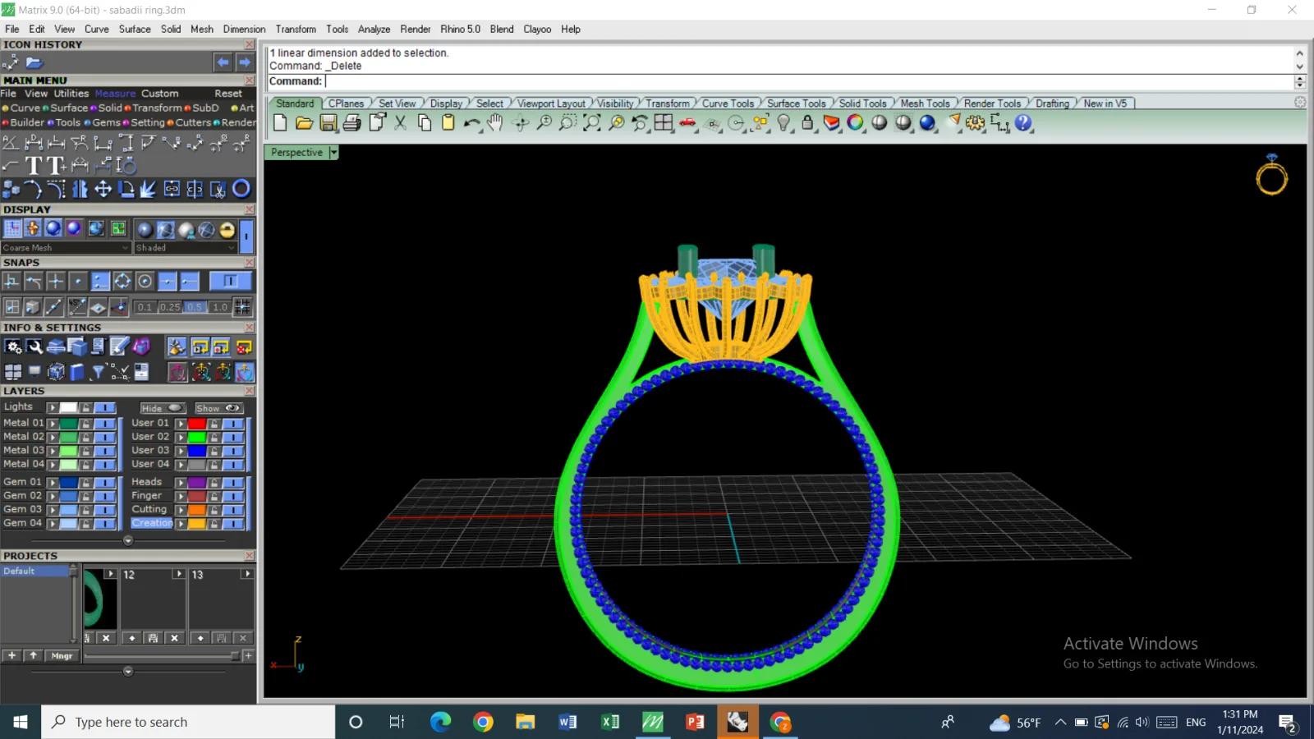
Task: Click the Zoom Extents icon
Action: (591, 123)
